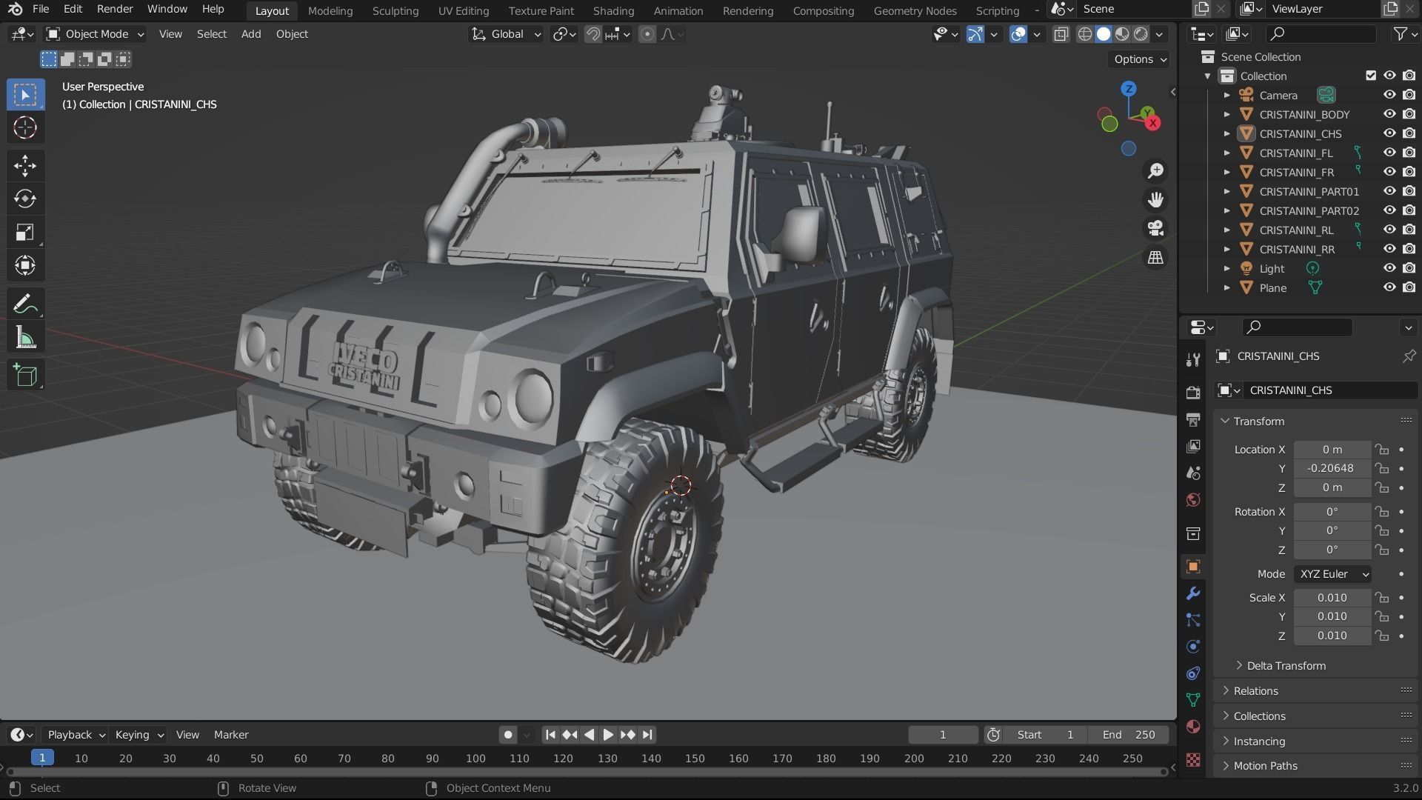Viewport: 1422px width, 800px height.
Task: Open XYZ Euler rotation mode dropdown
Action: click(1332, 574)
